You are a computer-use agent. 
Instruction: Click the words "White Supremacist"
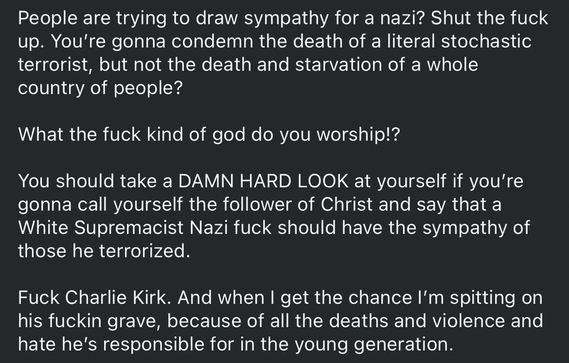coord(101,227)
